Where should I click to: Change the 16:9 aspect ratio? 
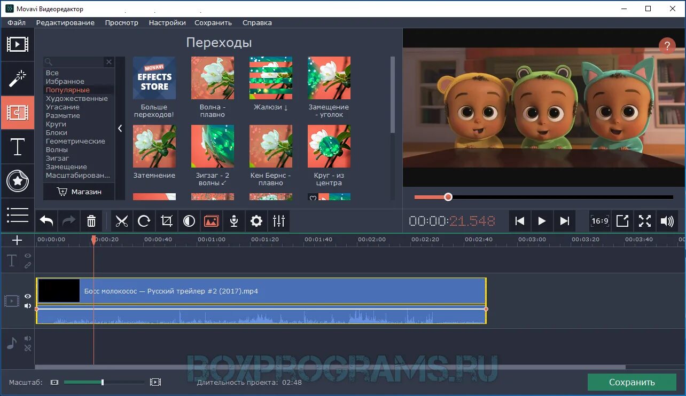coord(600,221)
